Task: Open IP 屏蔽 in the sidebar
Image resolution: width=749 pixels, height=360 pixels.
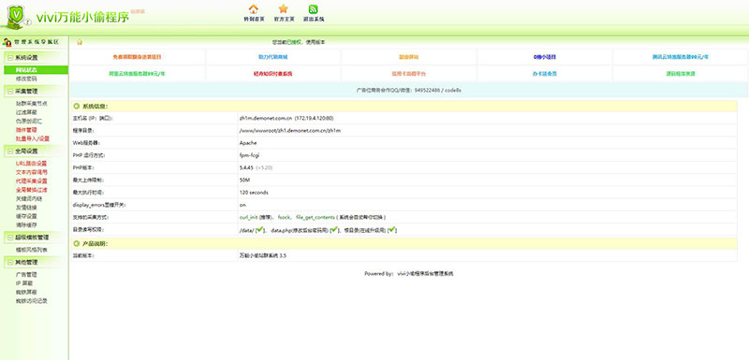Action: click(x=24, y=283)
